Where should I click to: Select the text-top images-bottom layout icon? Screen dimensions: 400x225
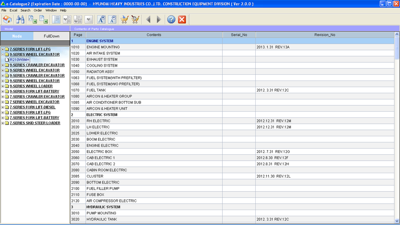pos(78,20)
